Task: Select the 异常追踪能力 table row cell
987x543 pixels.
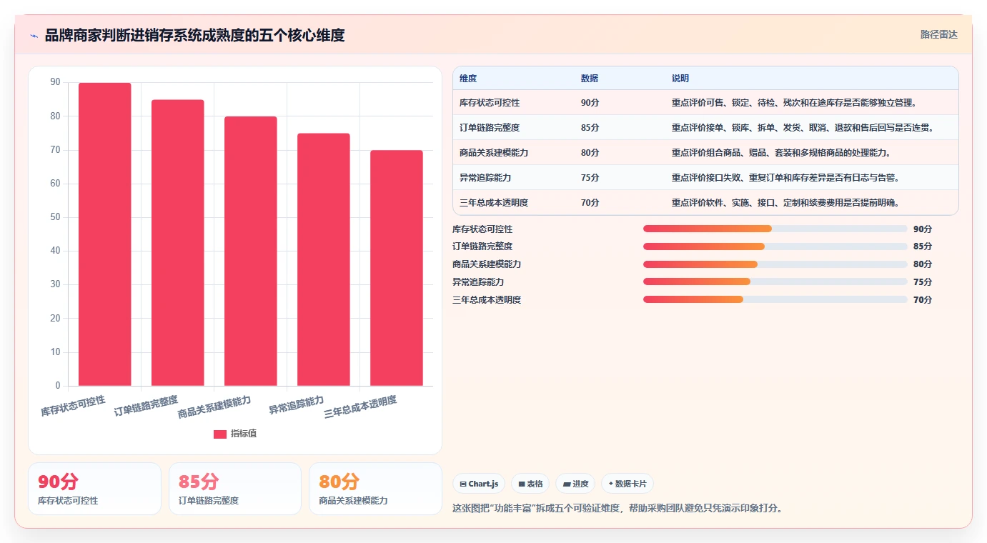Action: tap(485, 178)
